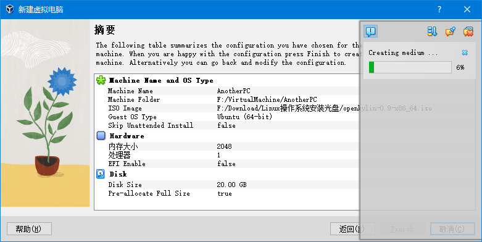
Task: Select the Pre-allocate Full Size row label
Action: tap(149, 193)
